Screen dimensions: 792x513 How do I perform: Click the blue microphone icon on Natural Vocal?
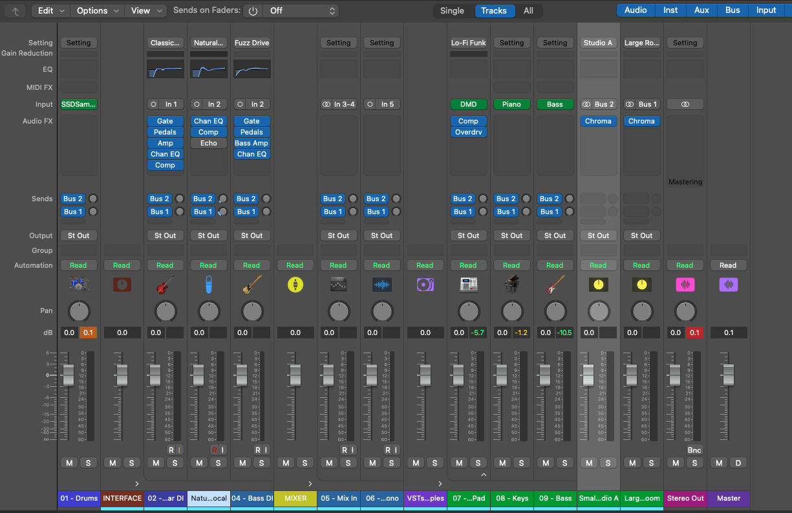point(208,284)
